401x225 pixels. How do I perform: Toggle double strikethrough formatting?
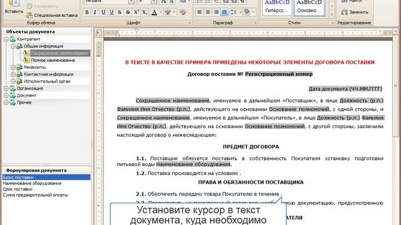click(x=128, y=12)
